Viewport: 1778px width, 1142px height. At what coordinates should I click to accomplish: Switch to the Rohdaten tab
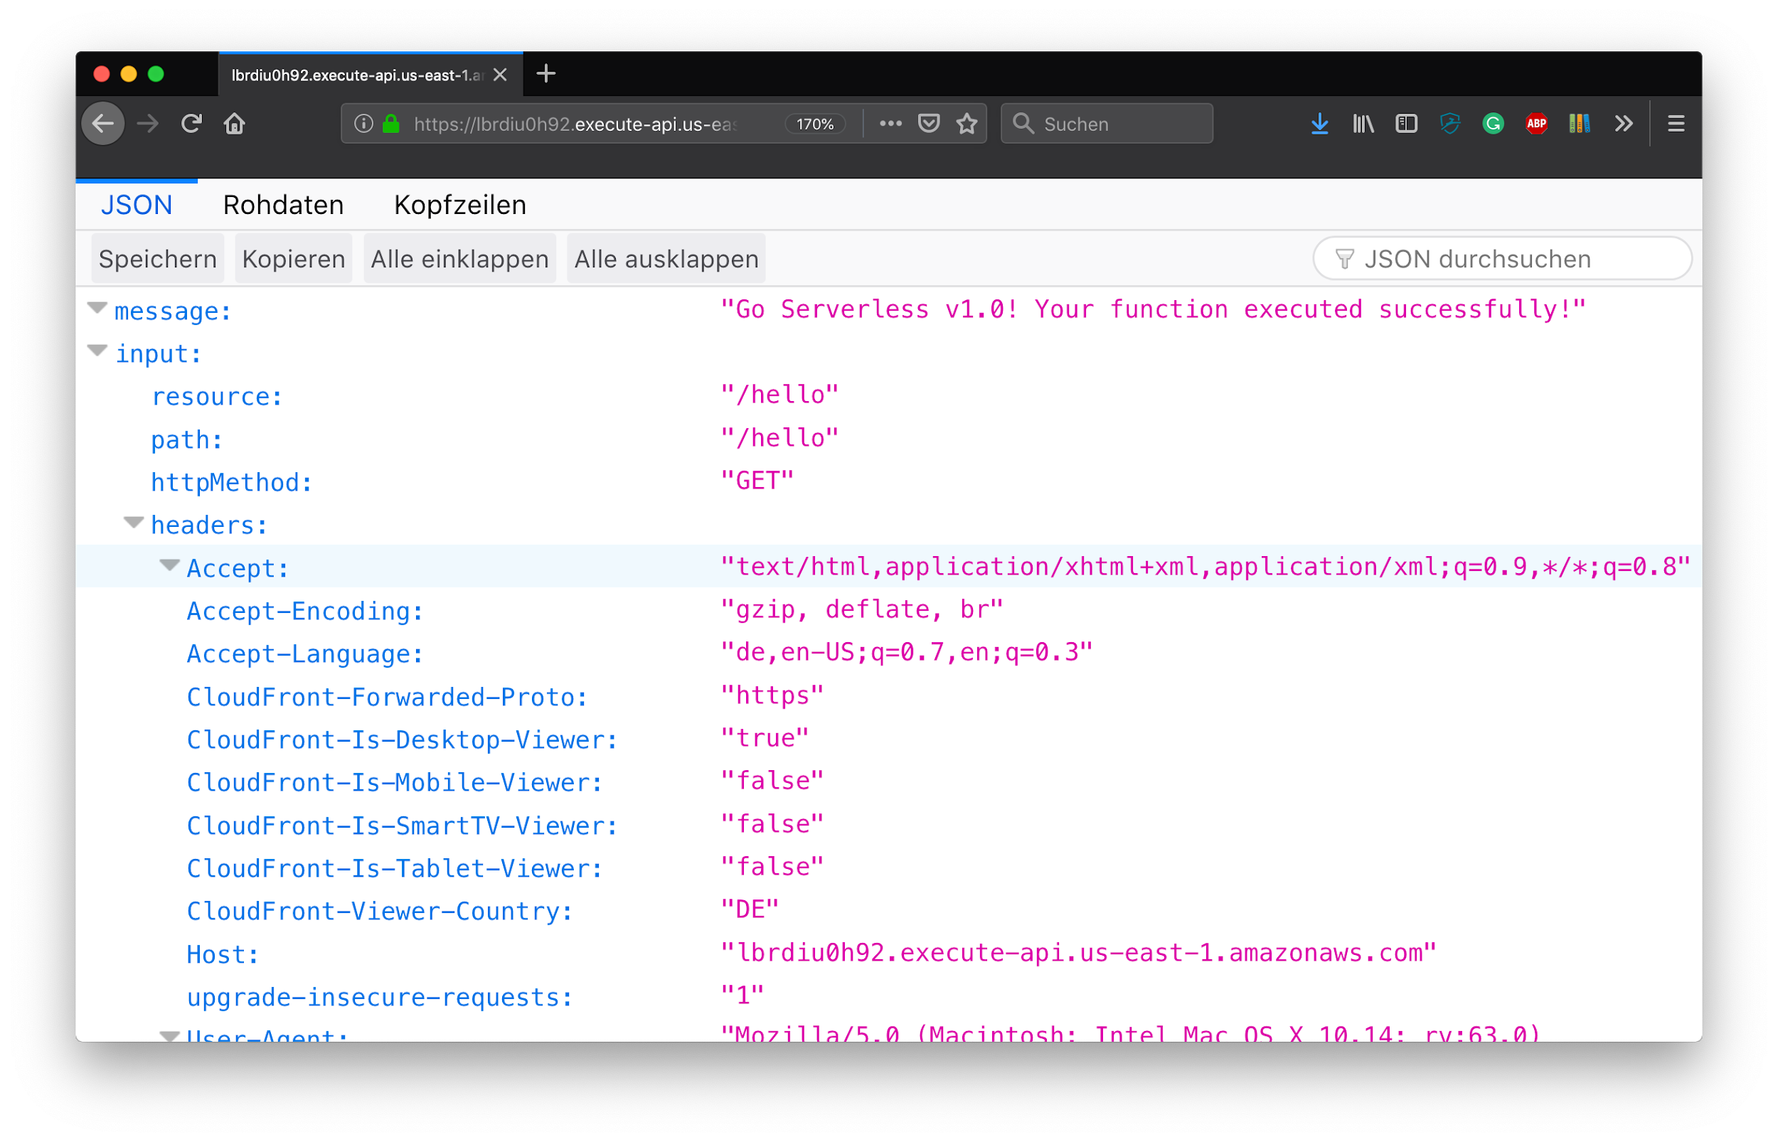click(x=283, y=206)
